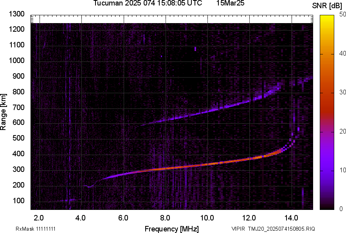Viewport: 346px width, 233px height.
Task: Click the date label '15Mar25'
Action: click(x=230, y=3)
